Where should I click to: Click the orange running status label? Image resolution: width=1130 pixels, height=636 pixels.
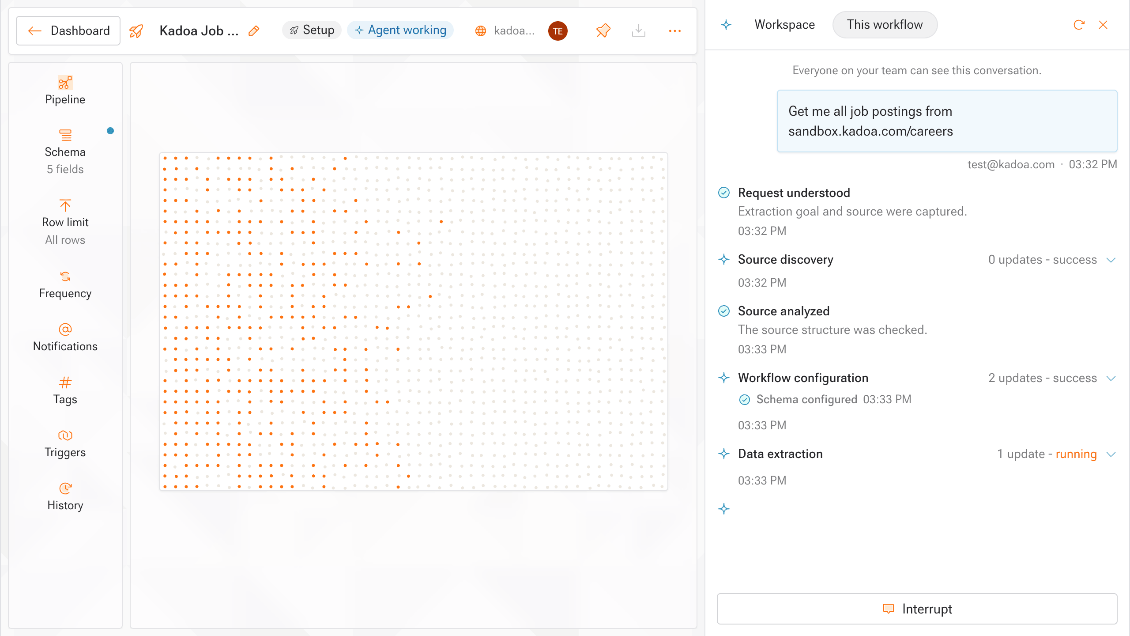(1076, 454)
